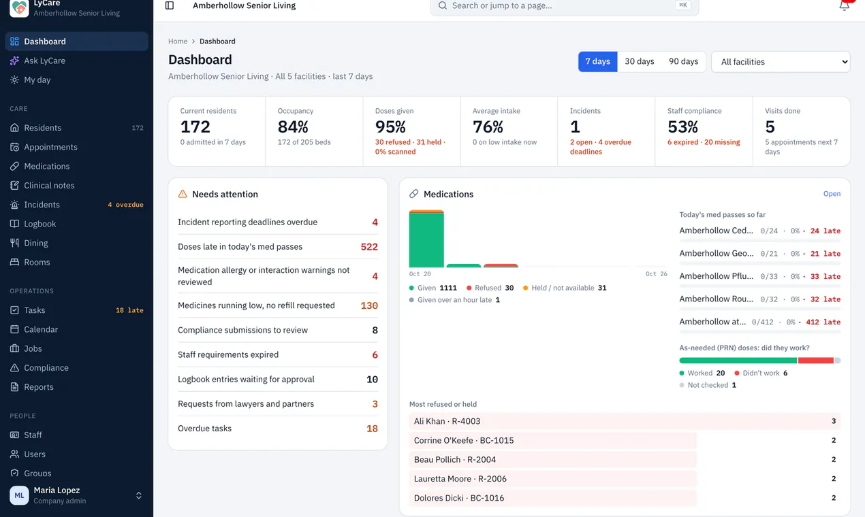Click Overdue tasks attention row

278,429
